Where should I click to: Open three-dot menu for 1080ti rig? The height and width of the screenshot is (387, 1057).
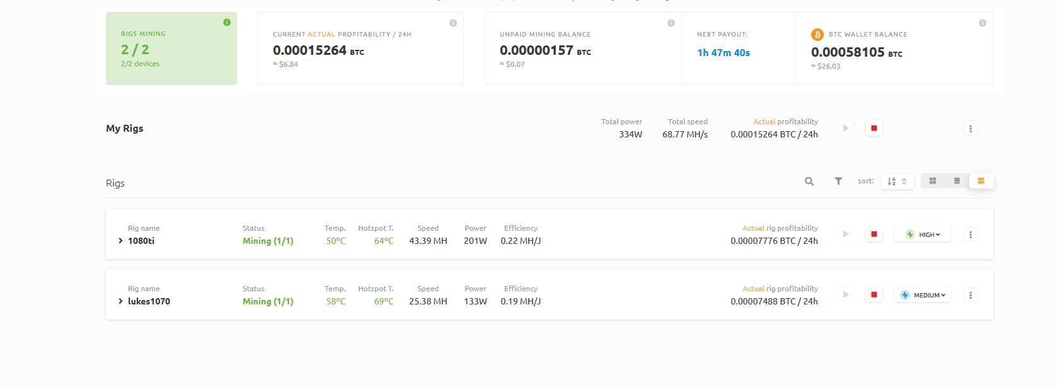pyautogui.click(x=971, y=235)
